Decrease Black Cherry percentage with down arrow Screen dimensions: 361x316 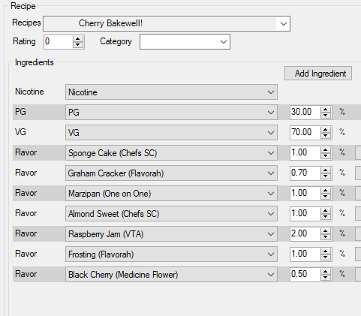tap(326, 278)
